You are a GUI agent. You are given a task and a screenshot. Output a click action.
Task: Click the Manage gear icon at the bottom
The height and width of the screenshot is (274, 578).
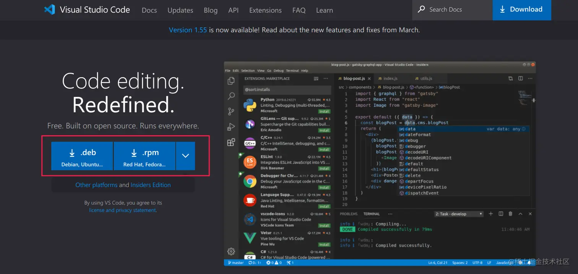pyautogui.click(x=231, y=251)
